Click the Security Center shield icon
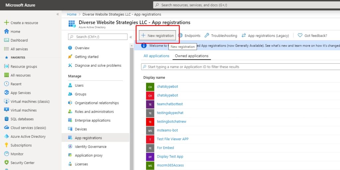Image resolution: width=340 pixels, height=170 pixels. click(x=7, y=162)
